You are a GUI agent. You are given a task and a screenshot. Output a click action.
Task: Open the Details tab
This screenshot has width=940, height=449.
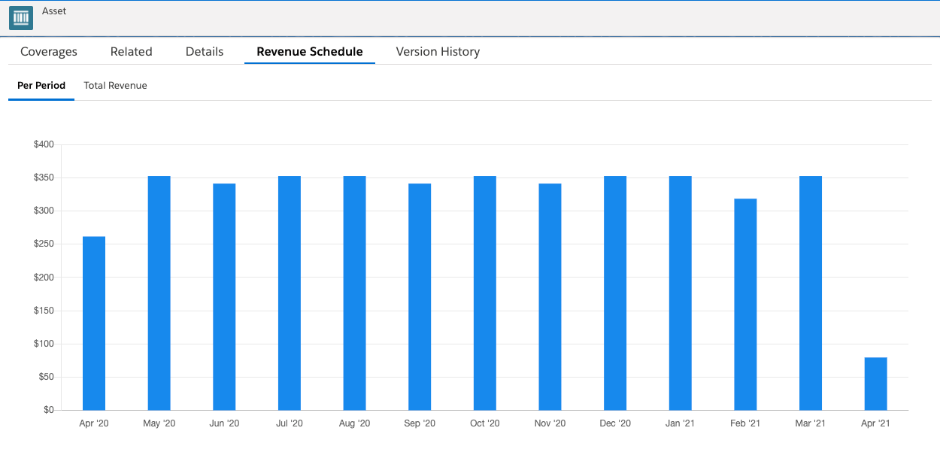pyautogui.click(x=205, y=52)
